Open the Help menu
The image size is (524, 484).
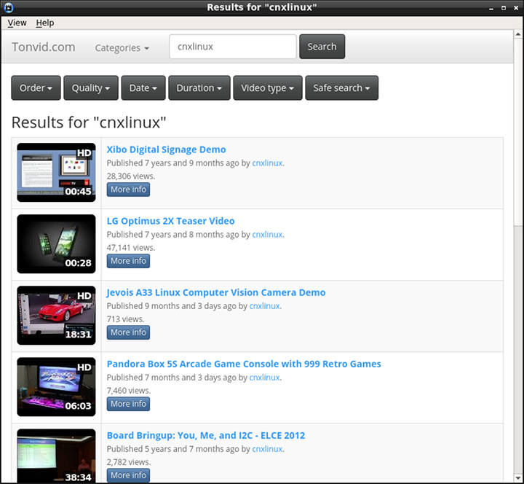tap(45, 23)
